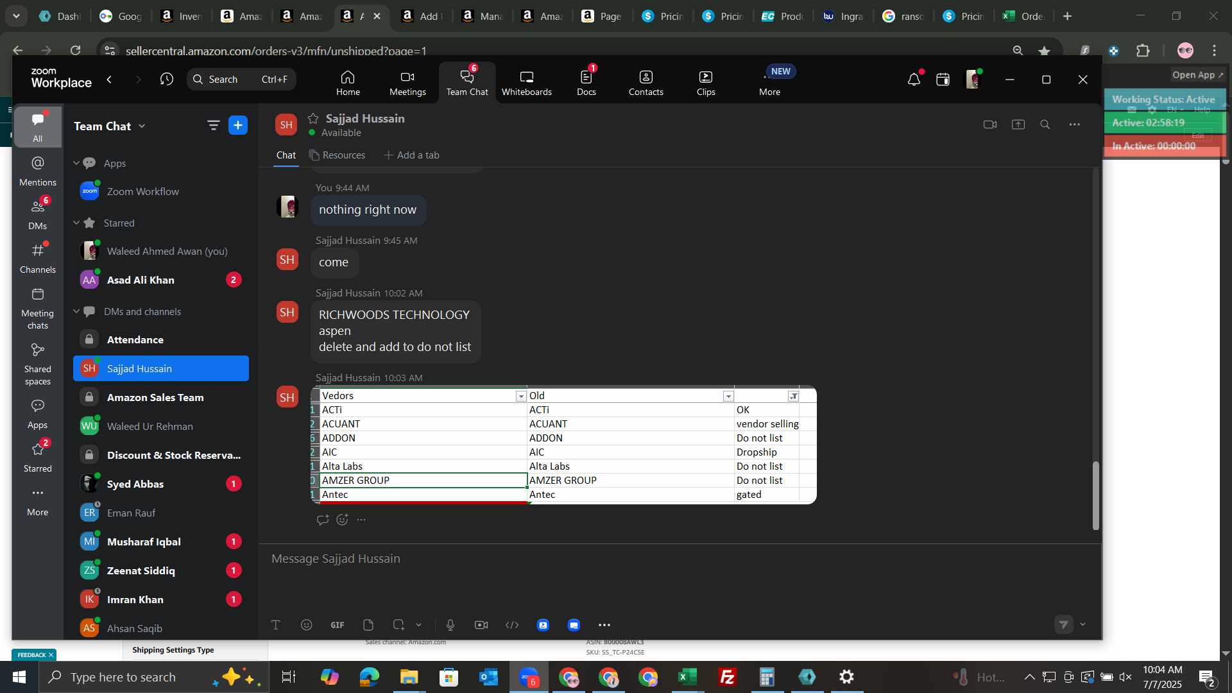
Task: Open the shared vendor table image
Action: (563, 445)
